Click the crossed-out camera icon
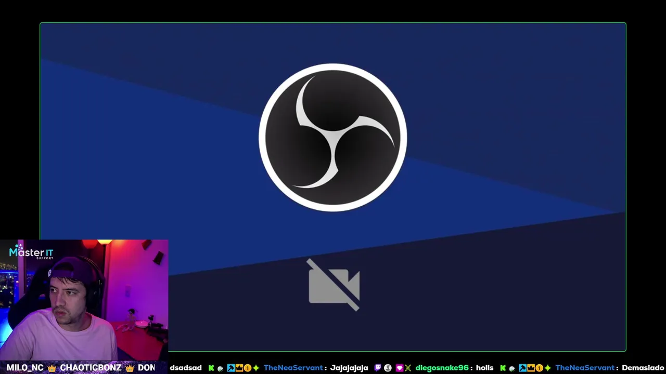The height and width of the screenshot is (374, 666). point(334,285)
